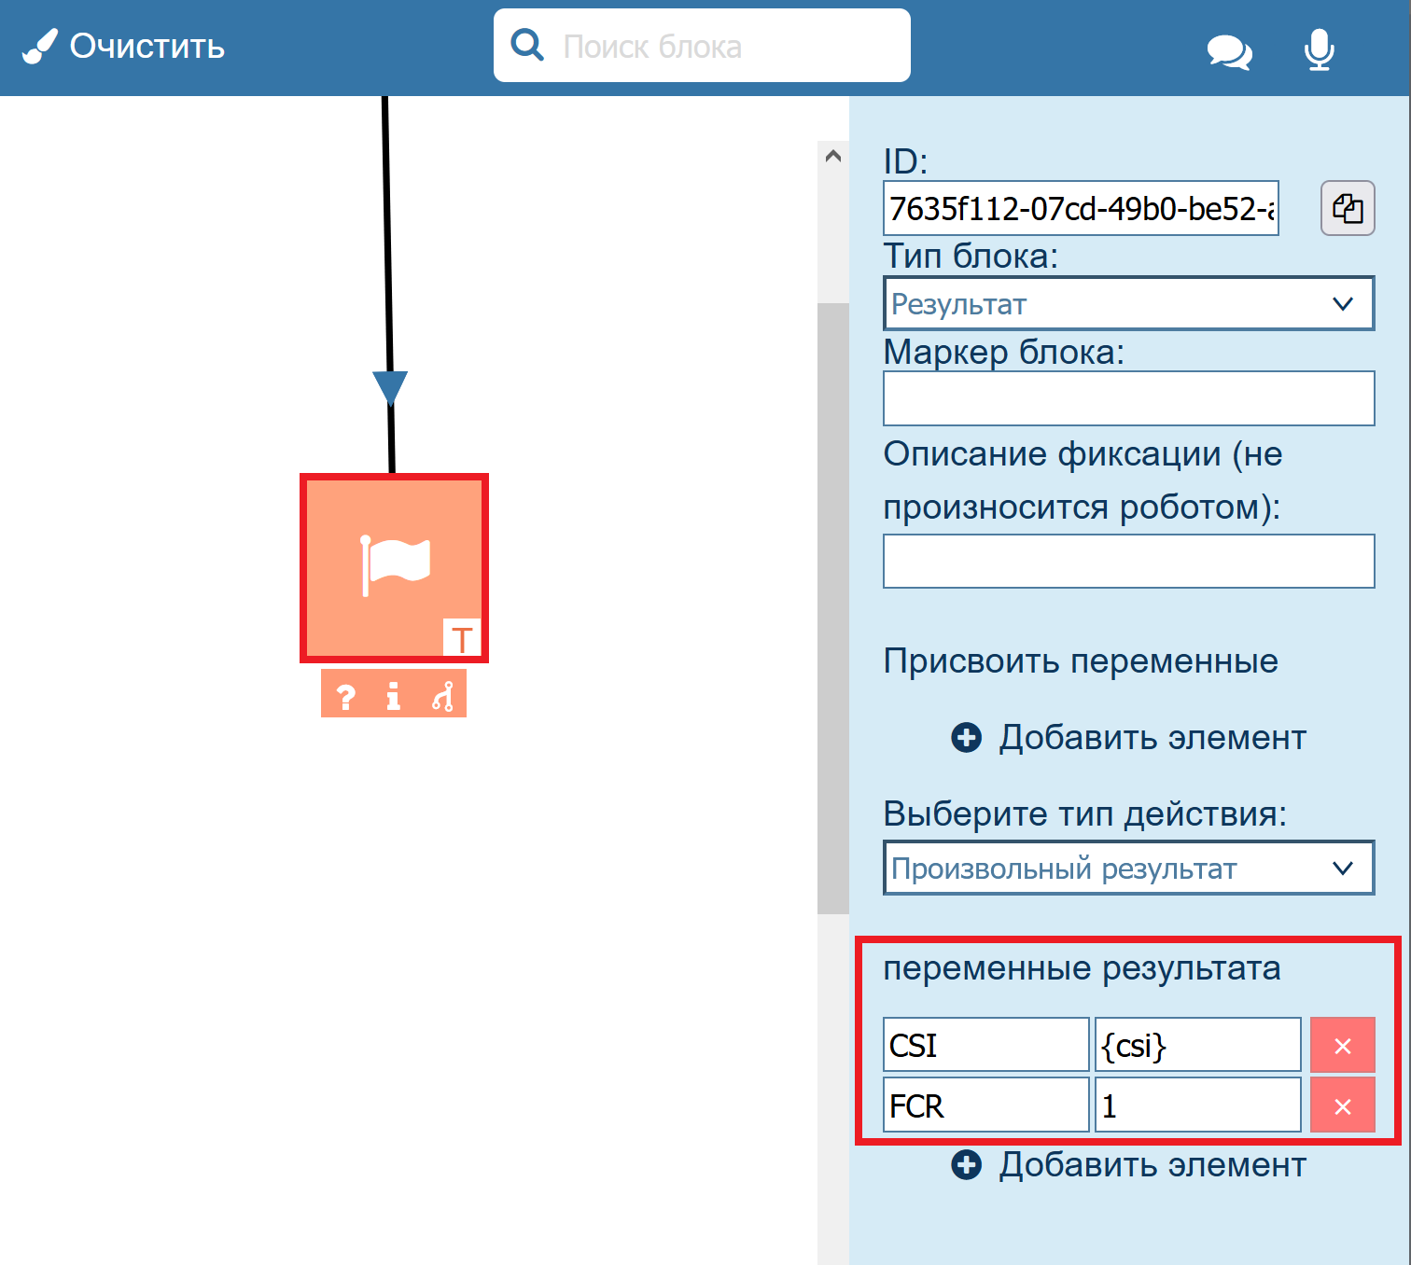The width and height of the screenshot is (1411, 1265).
Task: Delete the CSI result variable row
Action: coord(1342,1046)
